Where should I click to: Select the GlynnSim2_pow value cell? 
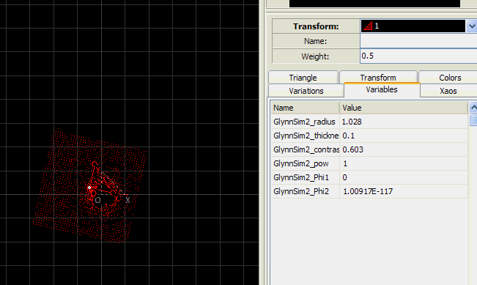404,163
